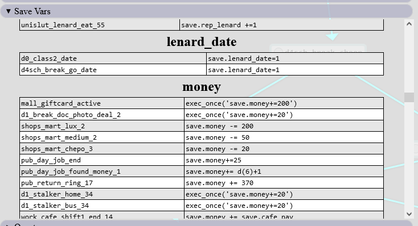Click the money heading
418x226 pixels.
pyautogui.click(x=202, y=87)
